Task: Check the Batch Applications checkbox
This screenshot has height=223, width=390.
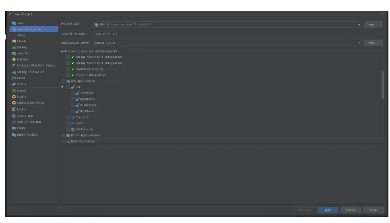Action: click(x=63, y=135)
